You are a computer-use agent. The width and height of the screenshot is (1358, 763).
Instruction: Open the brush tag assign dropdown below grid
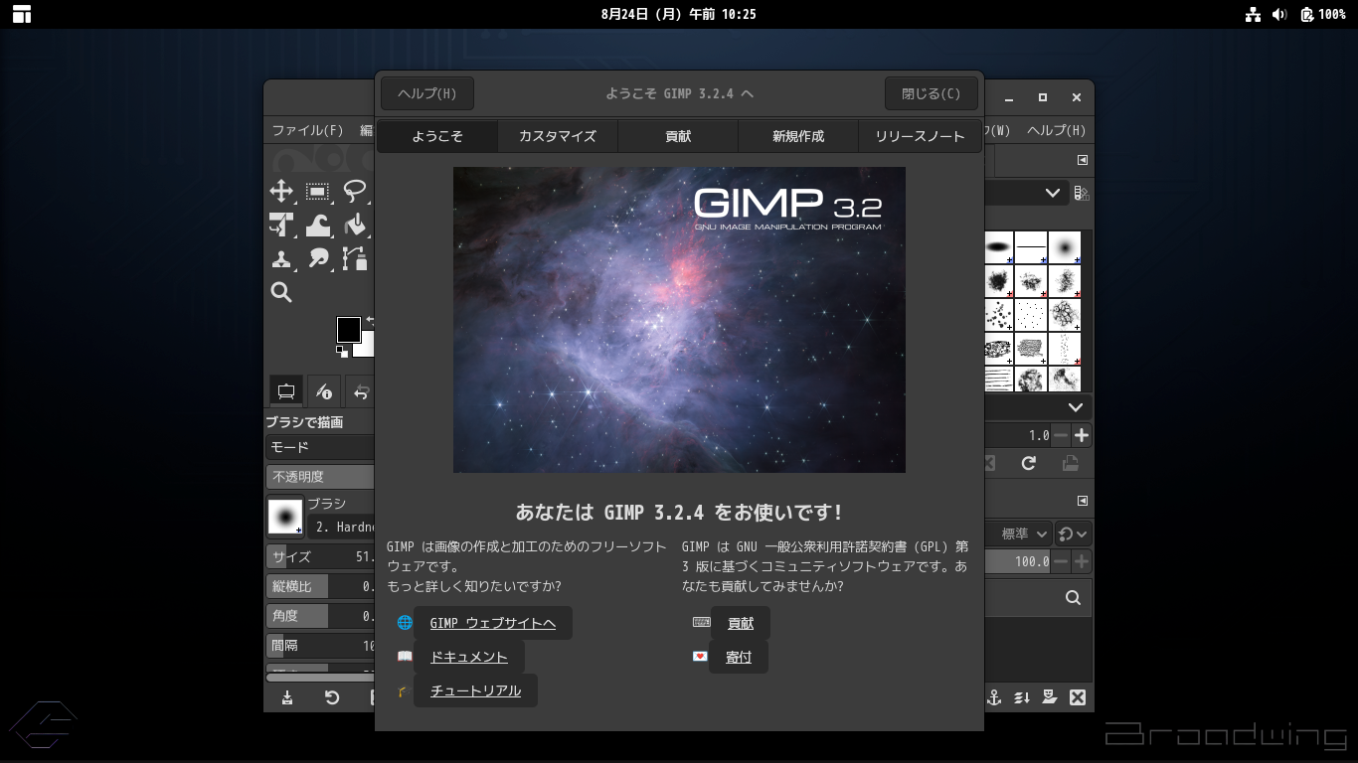pyautogui.click(x=1037, y=407)
